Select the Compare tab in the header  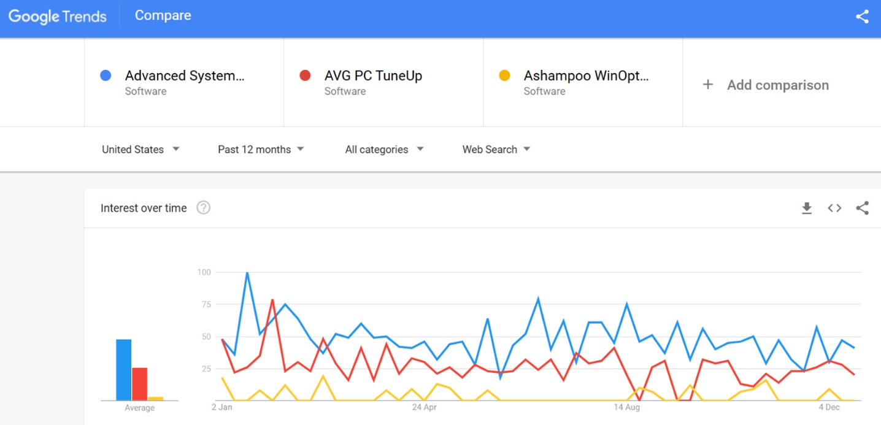(163, 16)
